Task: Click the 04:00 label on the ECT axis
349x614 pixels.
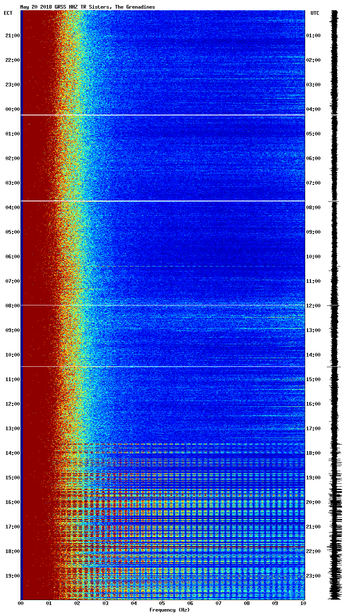Action: tap(12, 208)
